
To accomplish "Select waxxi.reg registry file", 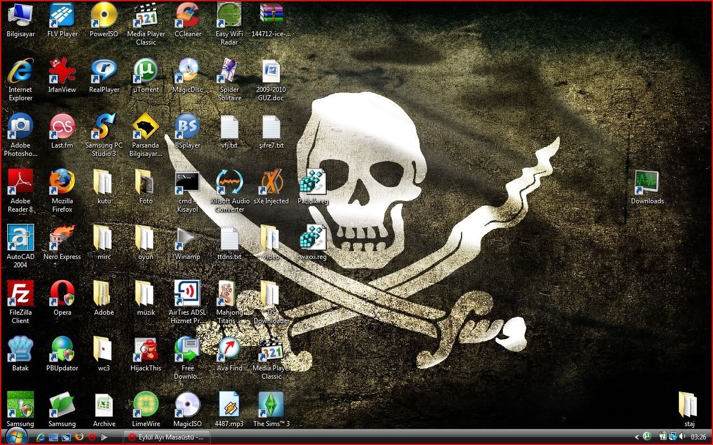I will (x=313, y=243).
